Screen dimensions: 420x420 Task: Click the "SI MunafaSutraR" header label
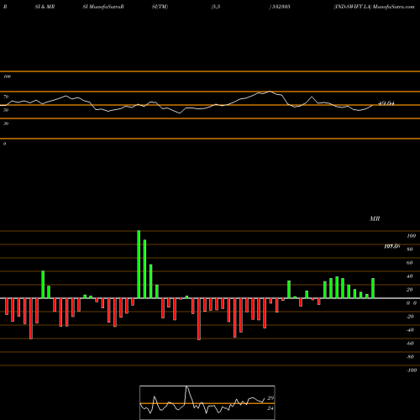103,7
